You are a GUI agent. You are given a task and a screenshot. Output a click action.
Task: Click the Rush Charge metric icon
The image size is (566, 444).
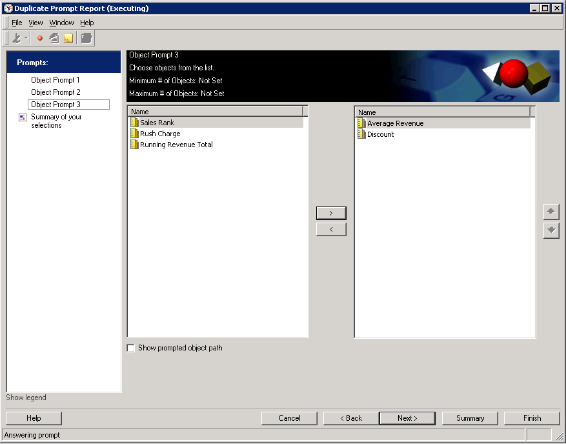click(134, 134)
